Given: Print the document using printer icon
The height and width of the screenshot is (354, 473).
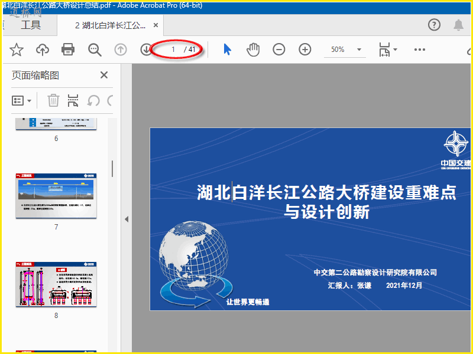Looking at the screenshot, I should pos(69,50).
